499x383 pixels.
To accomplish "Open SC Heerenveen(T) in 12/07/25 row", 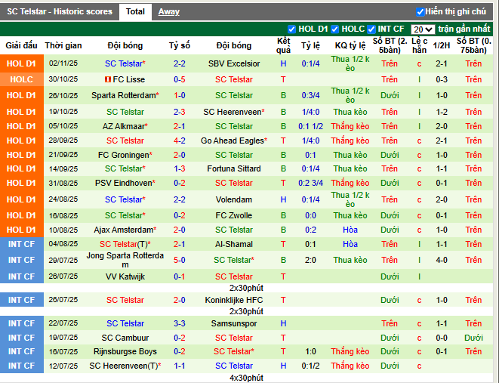I will click(124, 366).
